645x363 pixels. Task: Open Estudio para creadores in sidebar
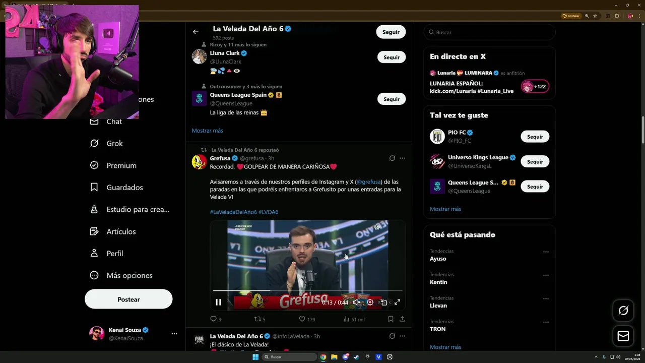130,209
